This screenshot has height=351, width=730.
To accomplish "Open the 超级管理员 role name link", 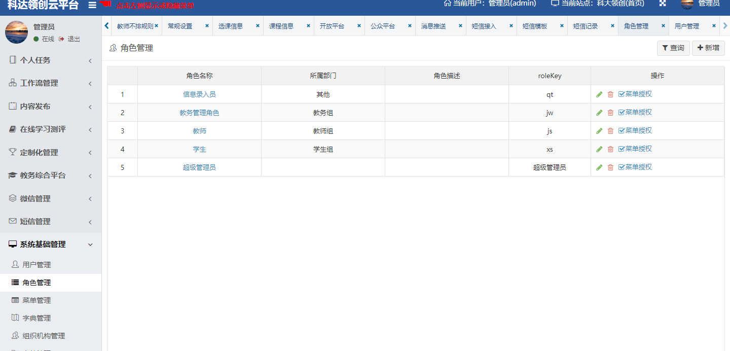I will point(199,167).
